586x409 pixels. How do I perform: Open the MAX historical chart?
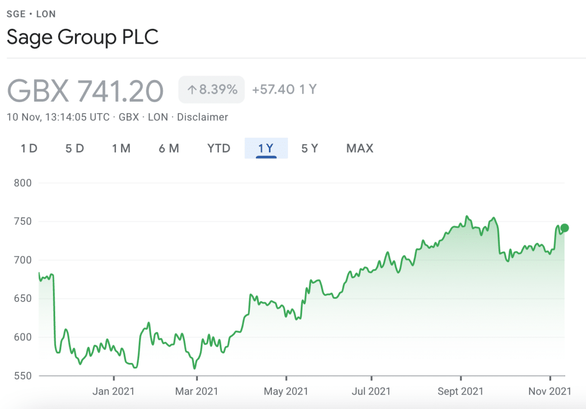(359, 148)
